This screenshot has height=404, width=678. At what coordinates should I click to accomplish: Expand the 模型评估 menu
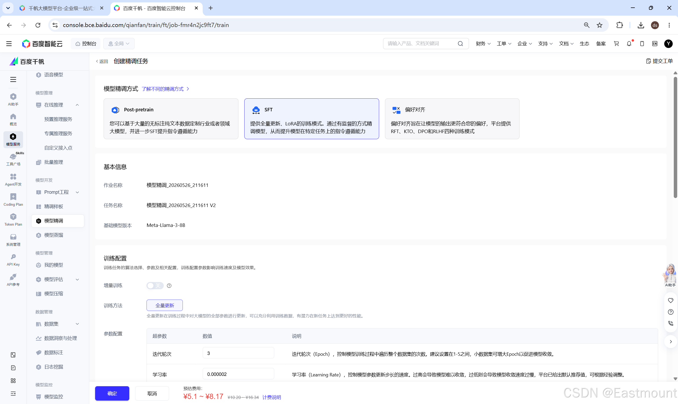pyautogui.click(x=77, y=280)
